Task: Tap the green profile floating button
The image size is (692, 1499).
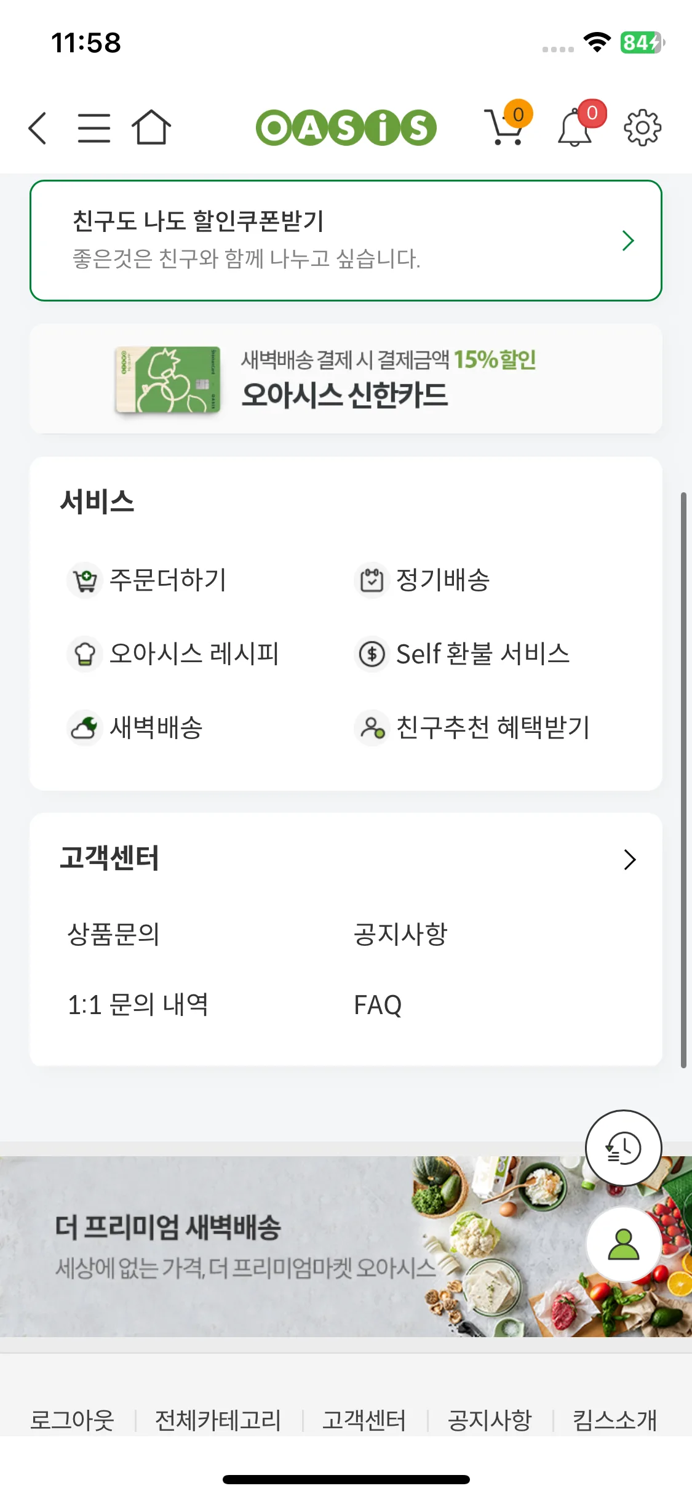Action: [x=623, y=1244]
